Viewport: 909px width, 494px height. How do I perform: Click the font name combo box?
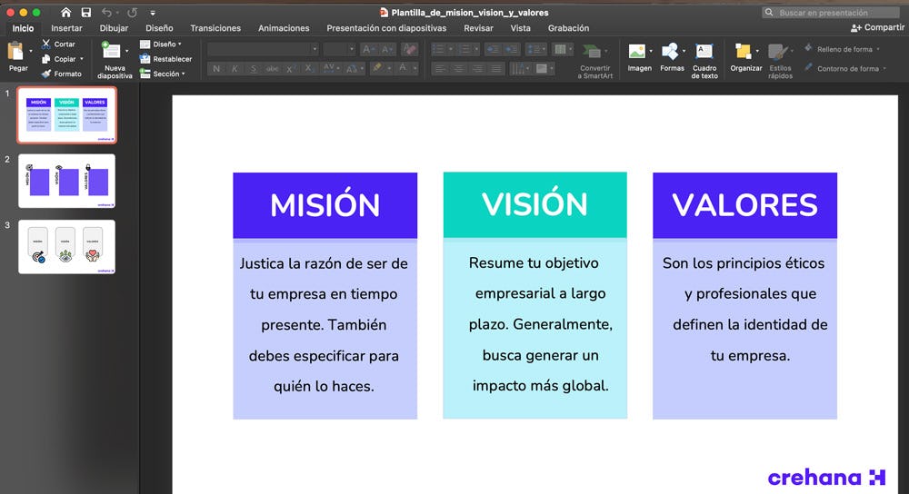(263, 50)
